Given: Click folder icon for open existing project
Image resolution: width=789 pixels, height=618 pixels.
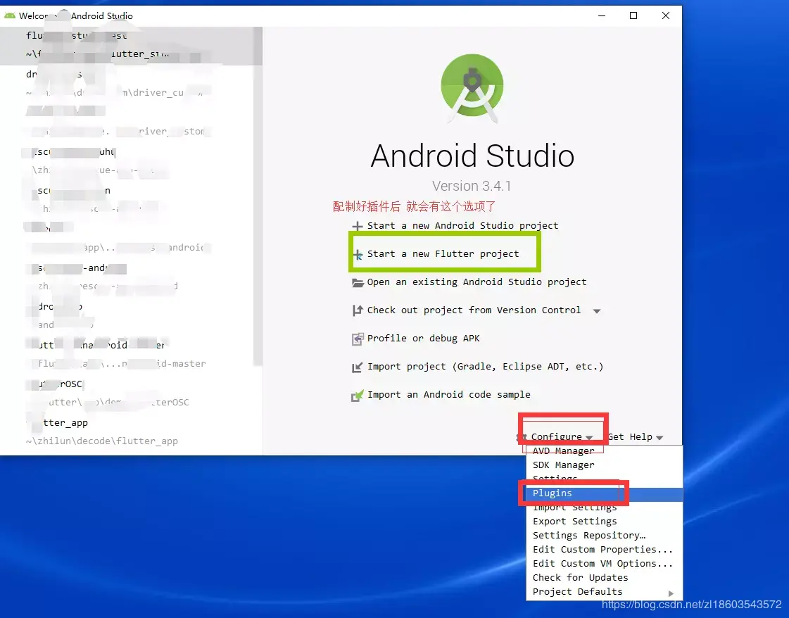Looking at the screenshot, I should pyautogui.click(x=358, y=282).
